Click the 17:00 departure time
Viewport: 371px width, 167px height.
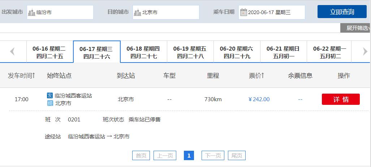pos(22,99)
